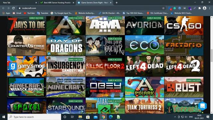Click the page vertical scrollbar thumb
The width and height of the screenshot is (213, 120).
(212, 56)
